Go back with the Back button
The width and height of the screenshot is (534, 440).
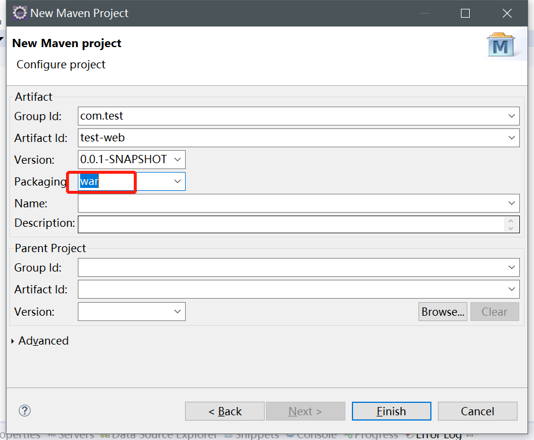(225, 411)
